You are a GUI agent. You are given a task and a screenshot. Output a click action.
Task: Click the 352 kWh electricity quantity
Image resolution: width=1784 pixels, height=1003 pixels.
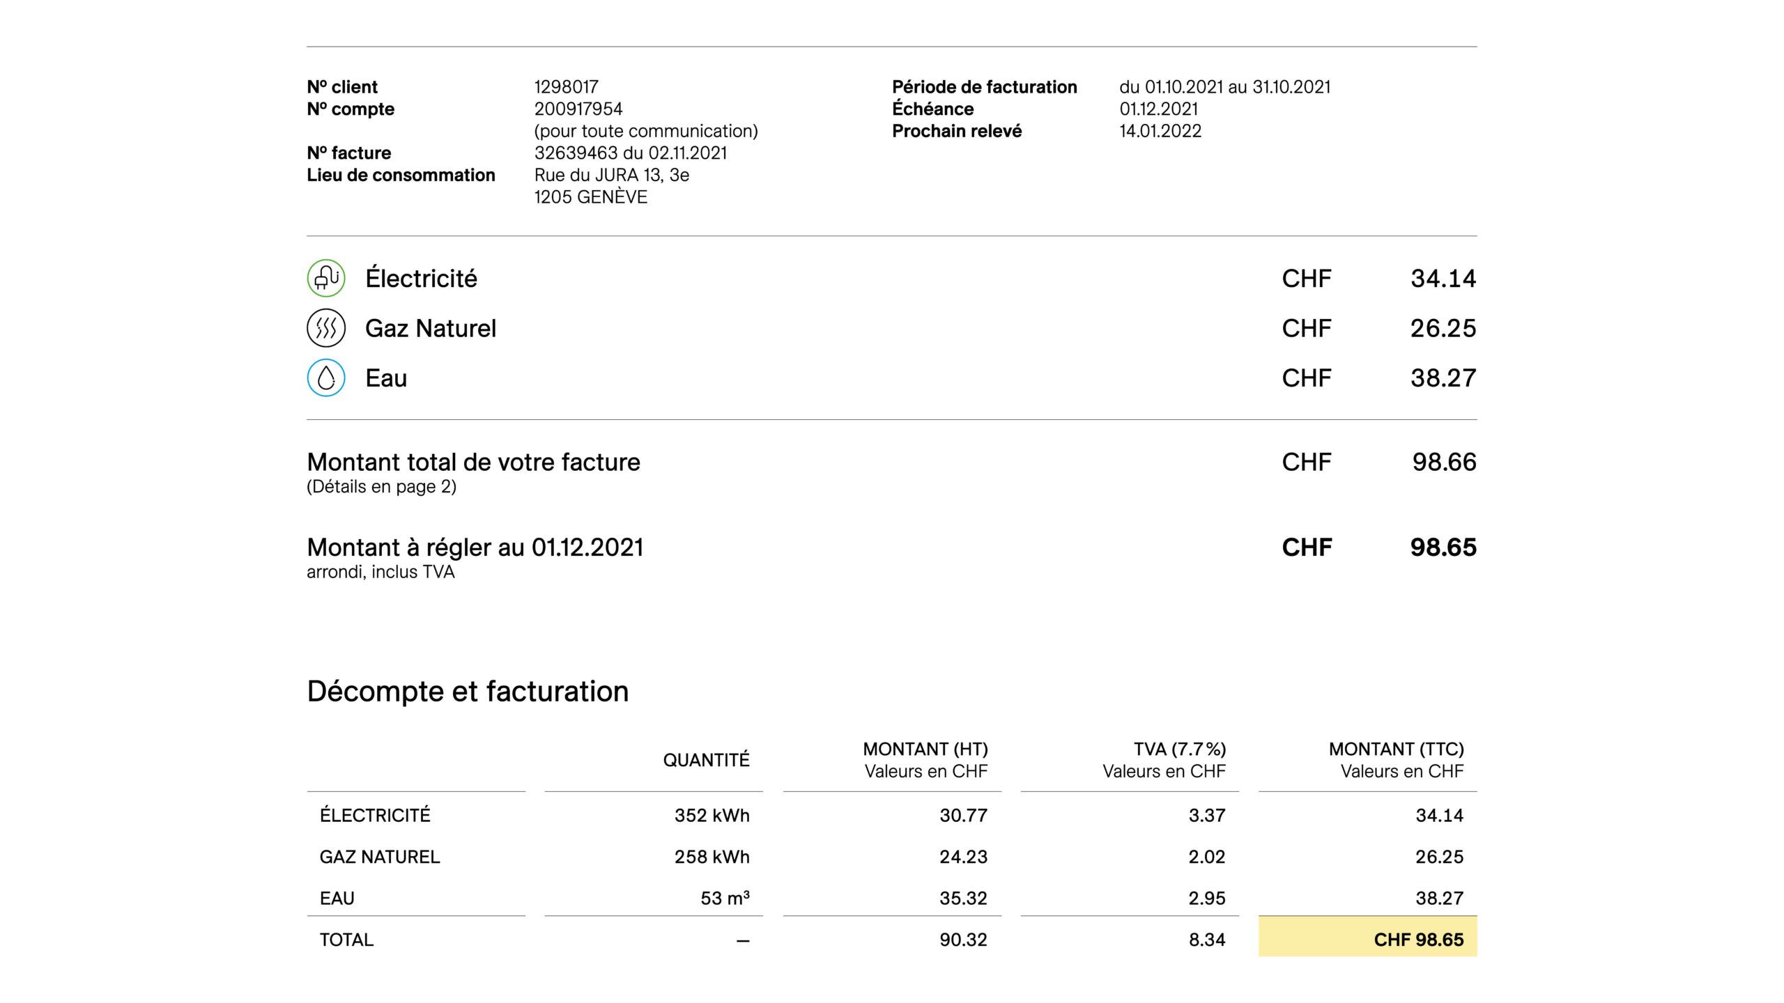(x=712, y=816)
